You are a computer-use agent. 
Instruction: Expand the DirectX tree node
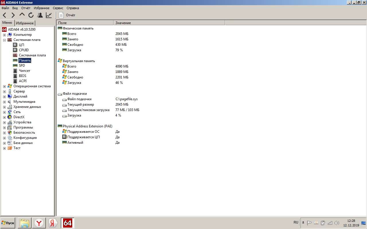(x=4, y=117)
